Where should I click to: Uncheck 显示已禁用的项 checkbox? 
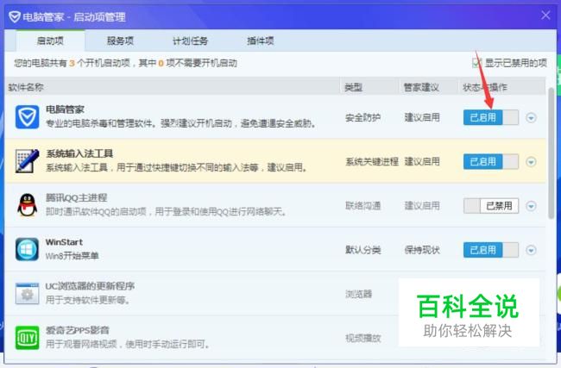[x=477, y=63]
